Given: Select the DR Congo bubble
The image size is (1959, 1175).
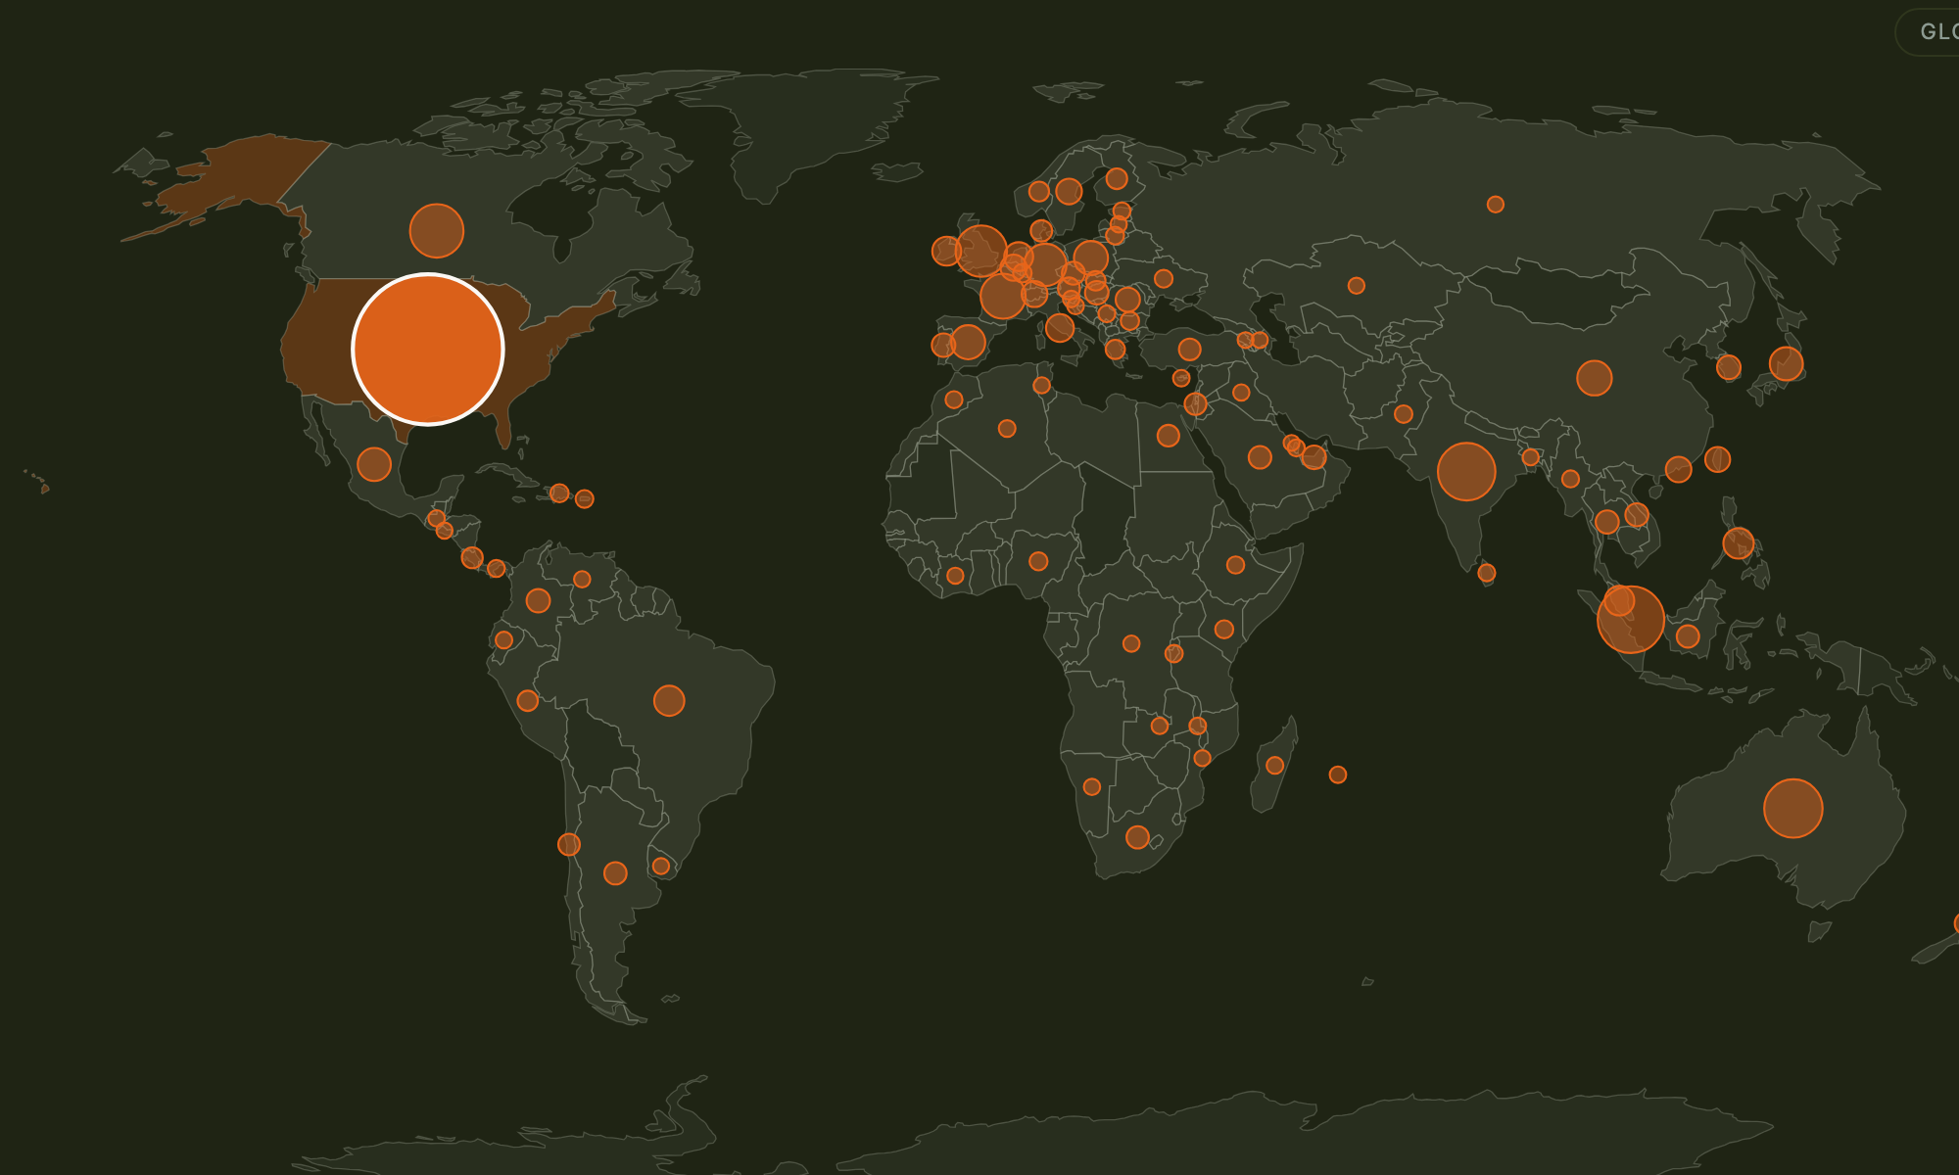Looking at the screenshot, I should (x=1131, y=643).
